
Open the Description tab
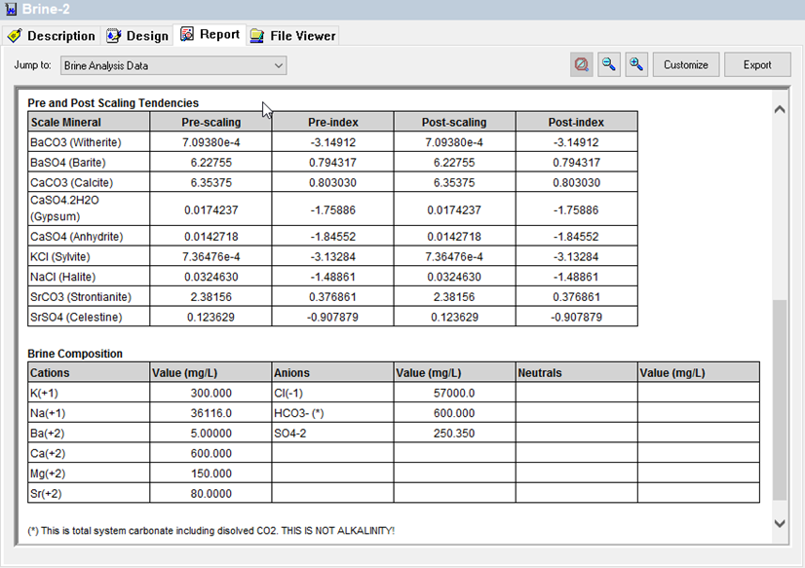[x=54, y=35]
